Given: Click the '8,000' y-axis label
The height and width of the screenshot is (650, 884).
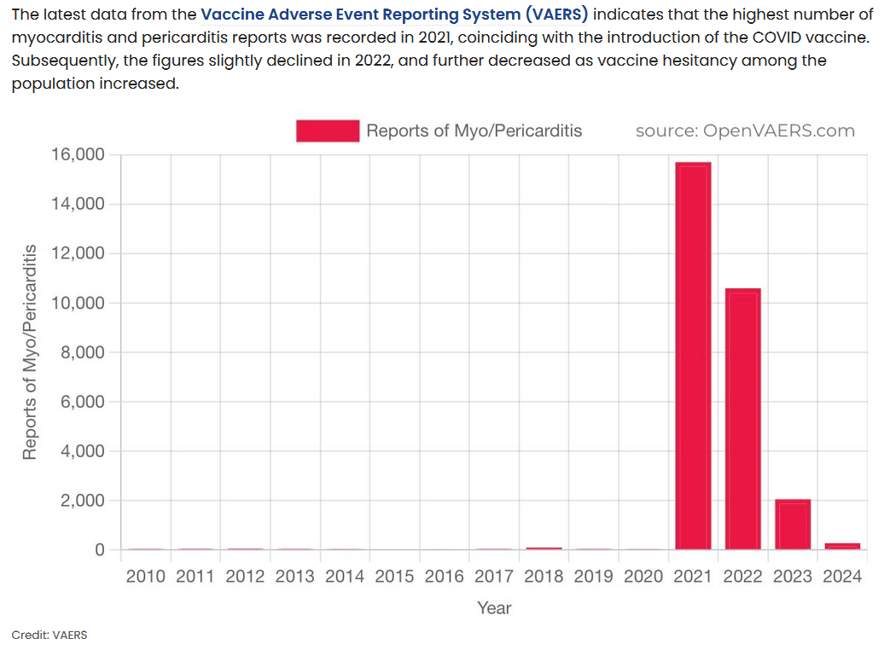Looking at the screenshot, I should click(x=83, y=352).
